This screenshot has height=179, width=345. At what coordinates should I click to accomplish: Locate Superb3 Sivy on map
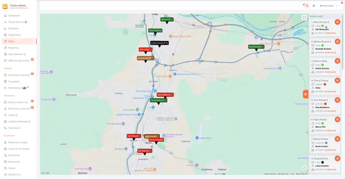click(x=337, y=158)
